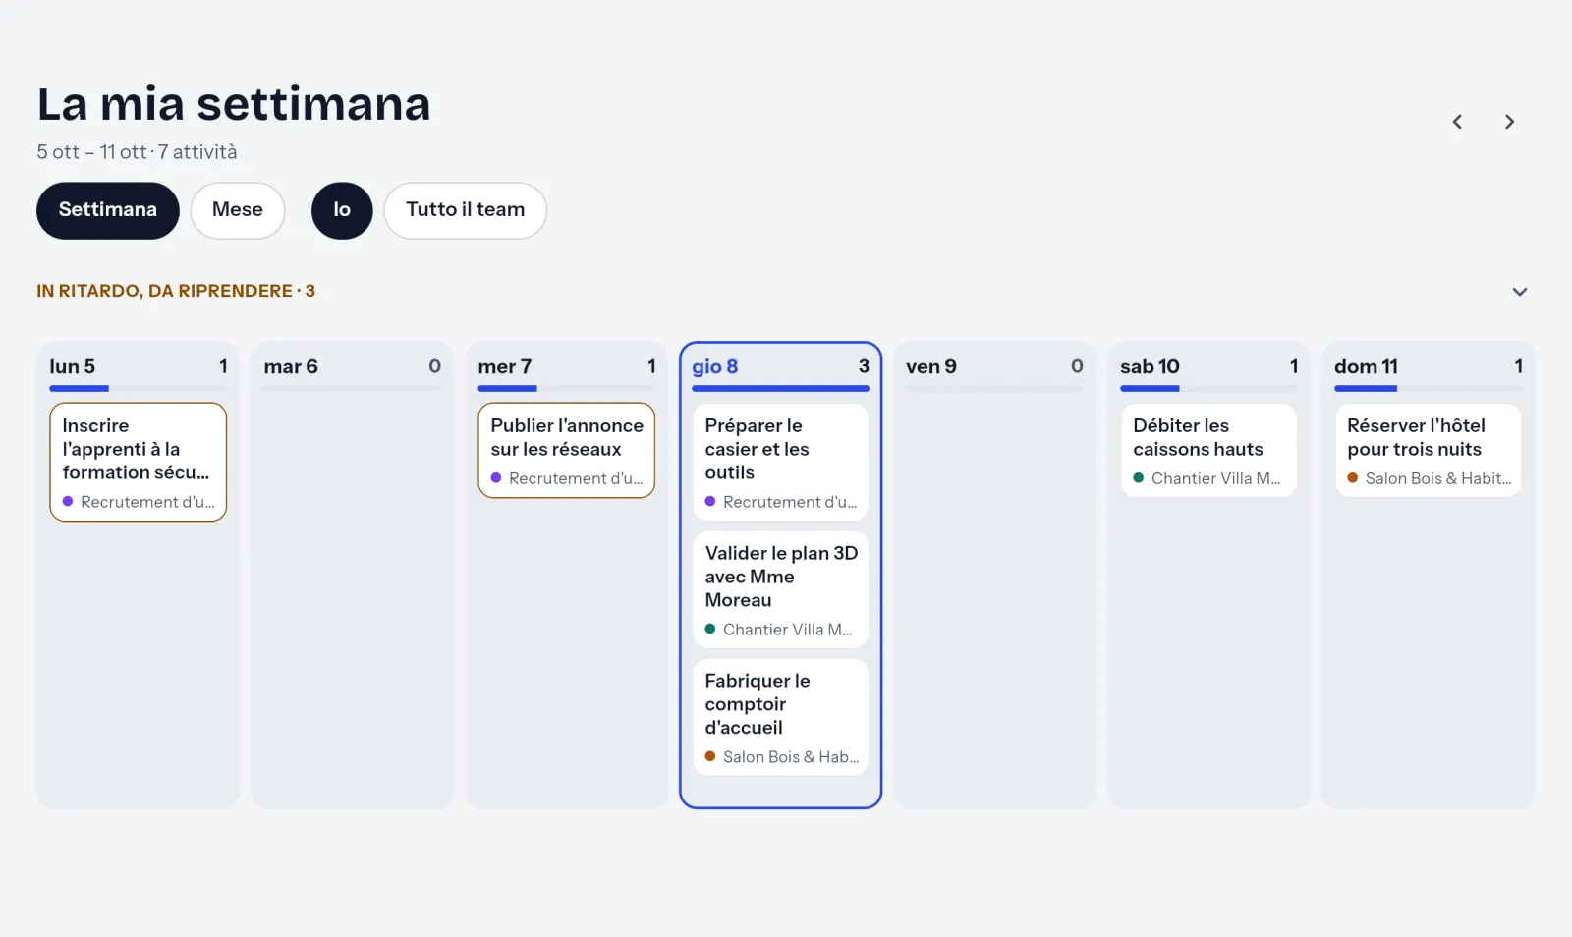Click the orange dot on 'Réserver l'hôtel' card
1572x937 pixels.
(1353, 477)
